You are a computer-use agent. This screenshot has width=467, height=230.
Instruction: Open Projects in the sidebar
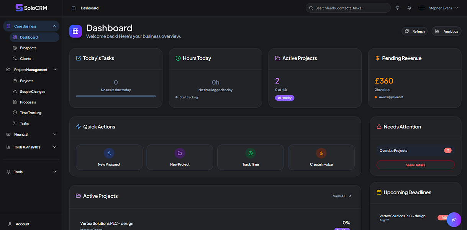[34, 81]
